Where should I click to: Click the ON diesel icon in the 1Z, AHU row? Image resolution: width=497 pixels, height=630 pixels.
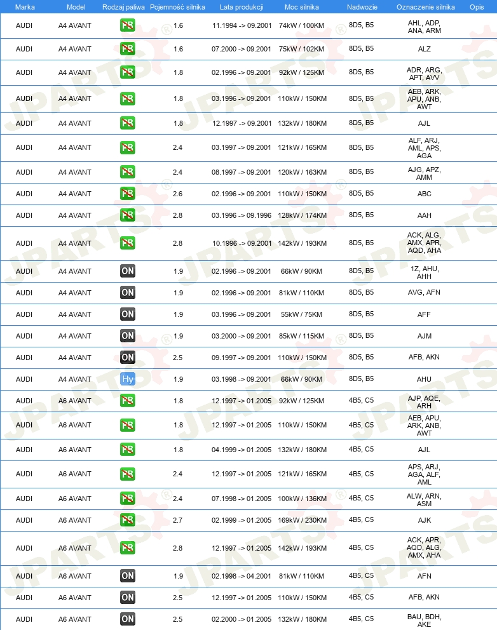[128, 271]
